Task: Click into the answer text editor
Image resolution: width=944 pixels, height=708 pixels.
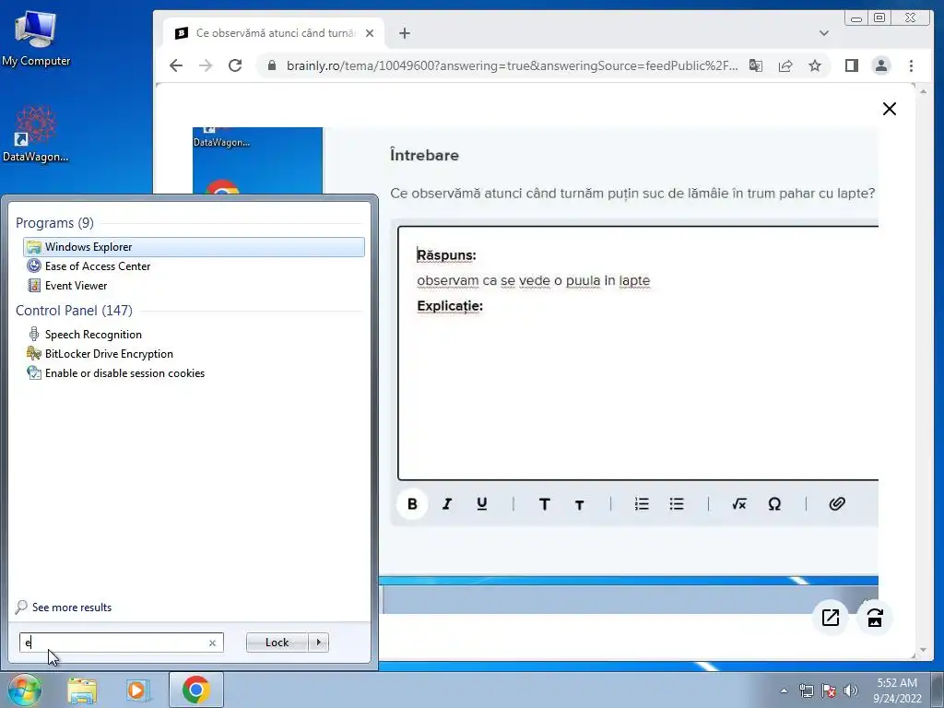Action: 638,353
